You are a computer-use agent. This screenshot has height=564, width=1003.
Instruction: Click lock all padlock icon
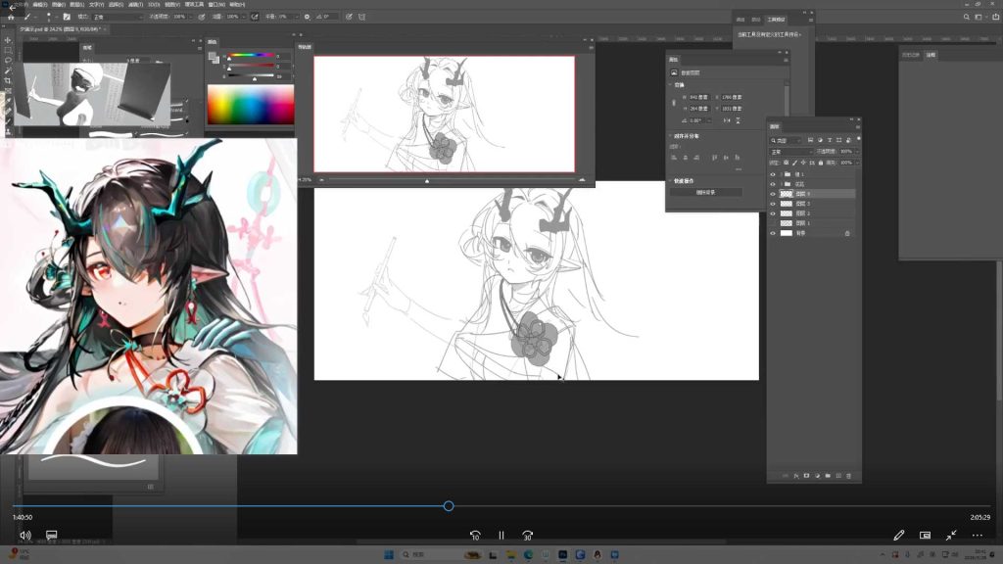coord(821,163)
